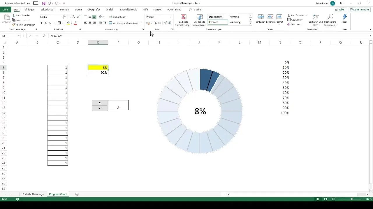Open Als Tabelle formatieren menu
Image resolution: width=373 pixels, height=209 pixels.
[x=200, y=20]
